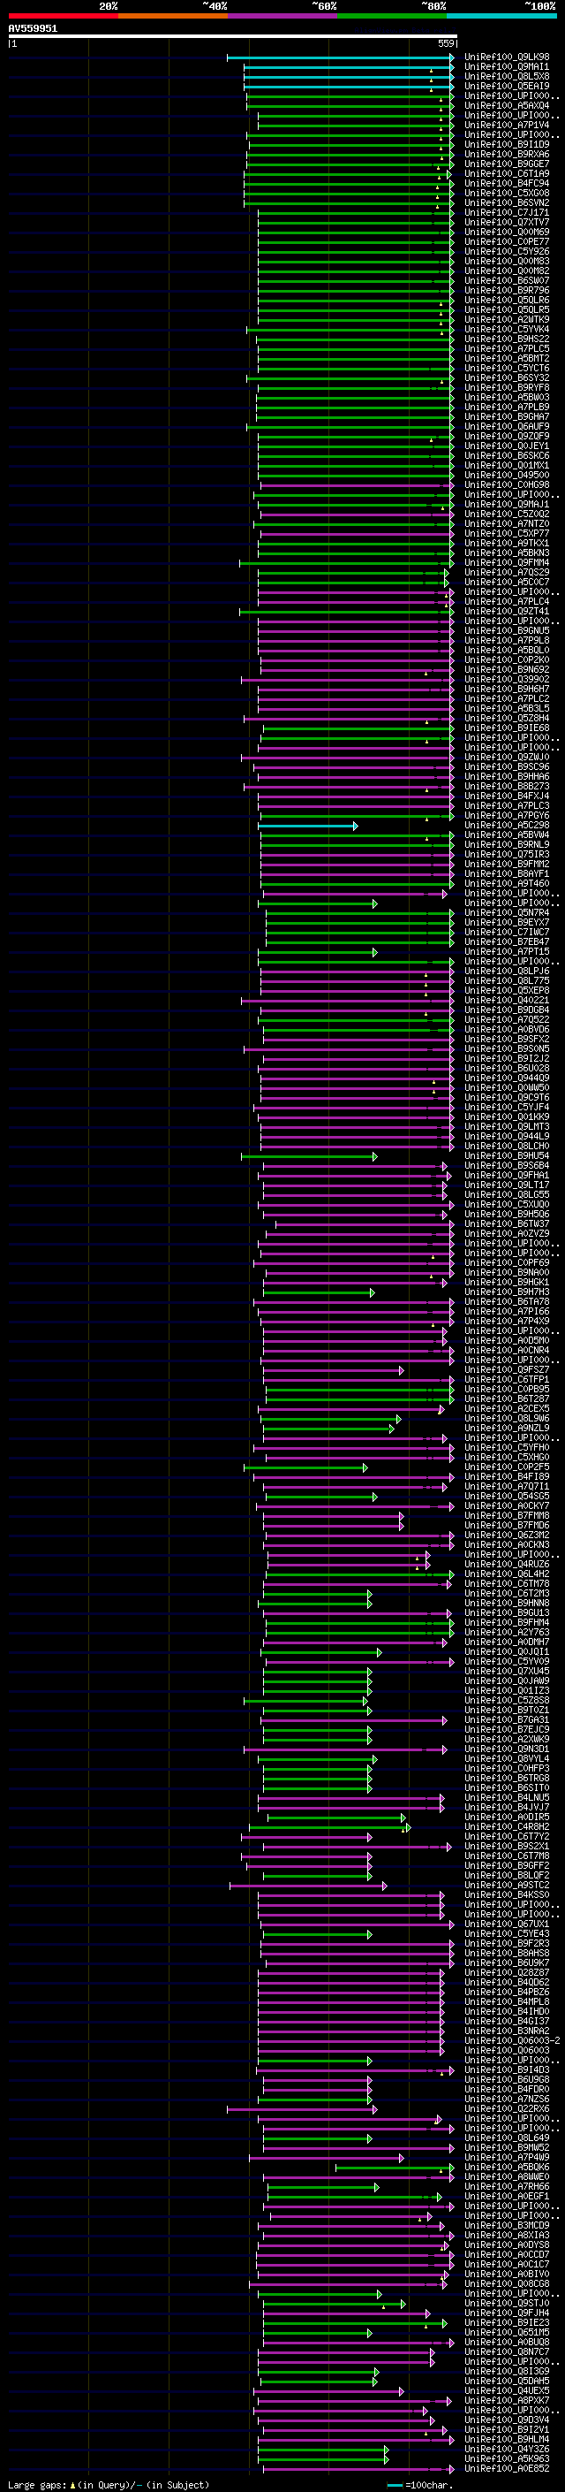565x2492 pixels.
Task: Select label UniRef100_C5YVK4
Action: [506, 329]
